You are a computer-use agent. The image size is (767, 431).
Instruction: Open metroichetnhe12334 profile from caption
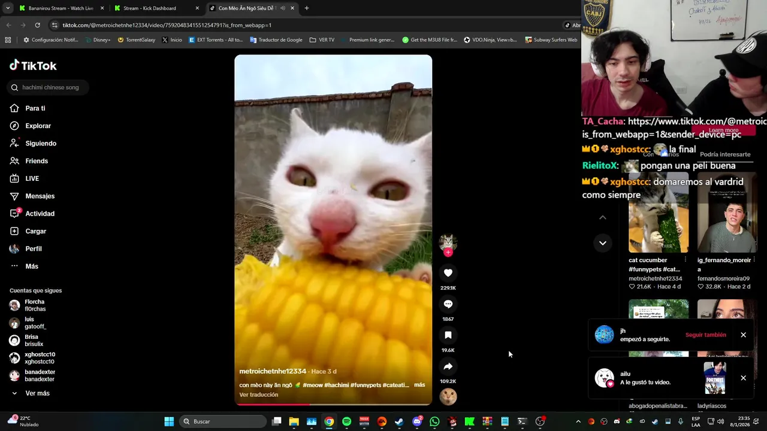coord(273,371)
